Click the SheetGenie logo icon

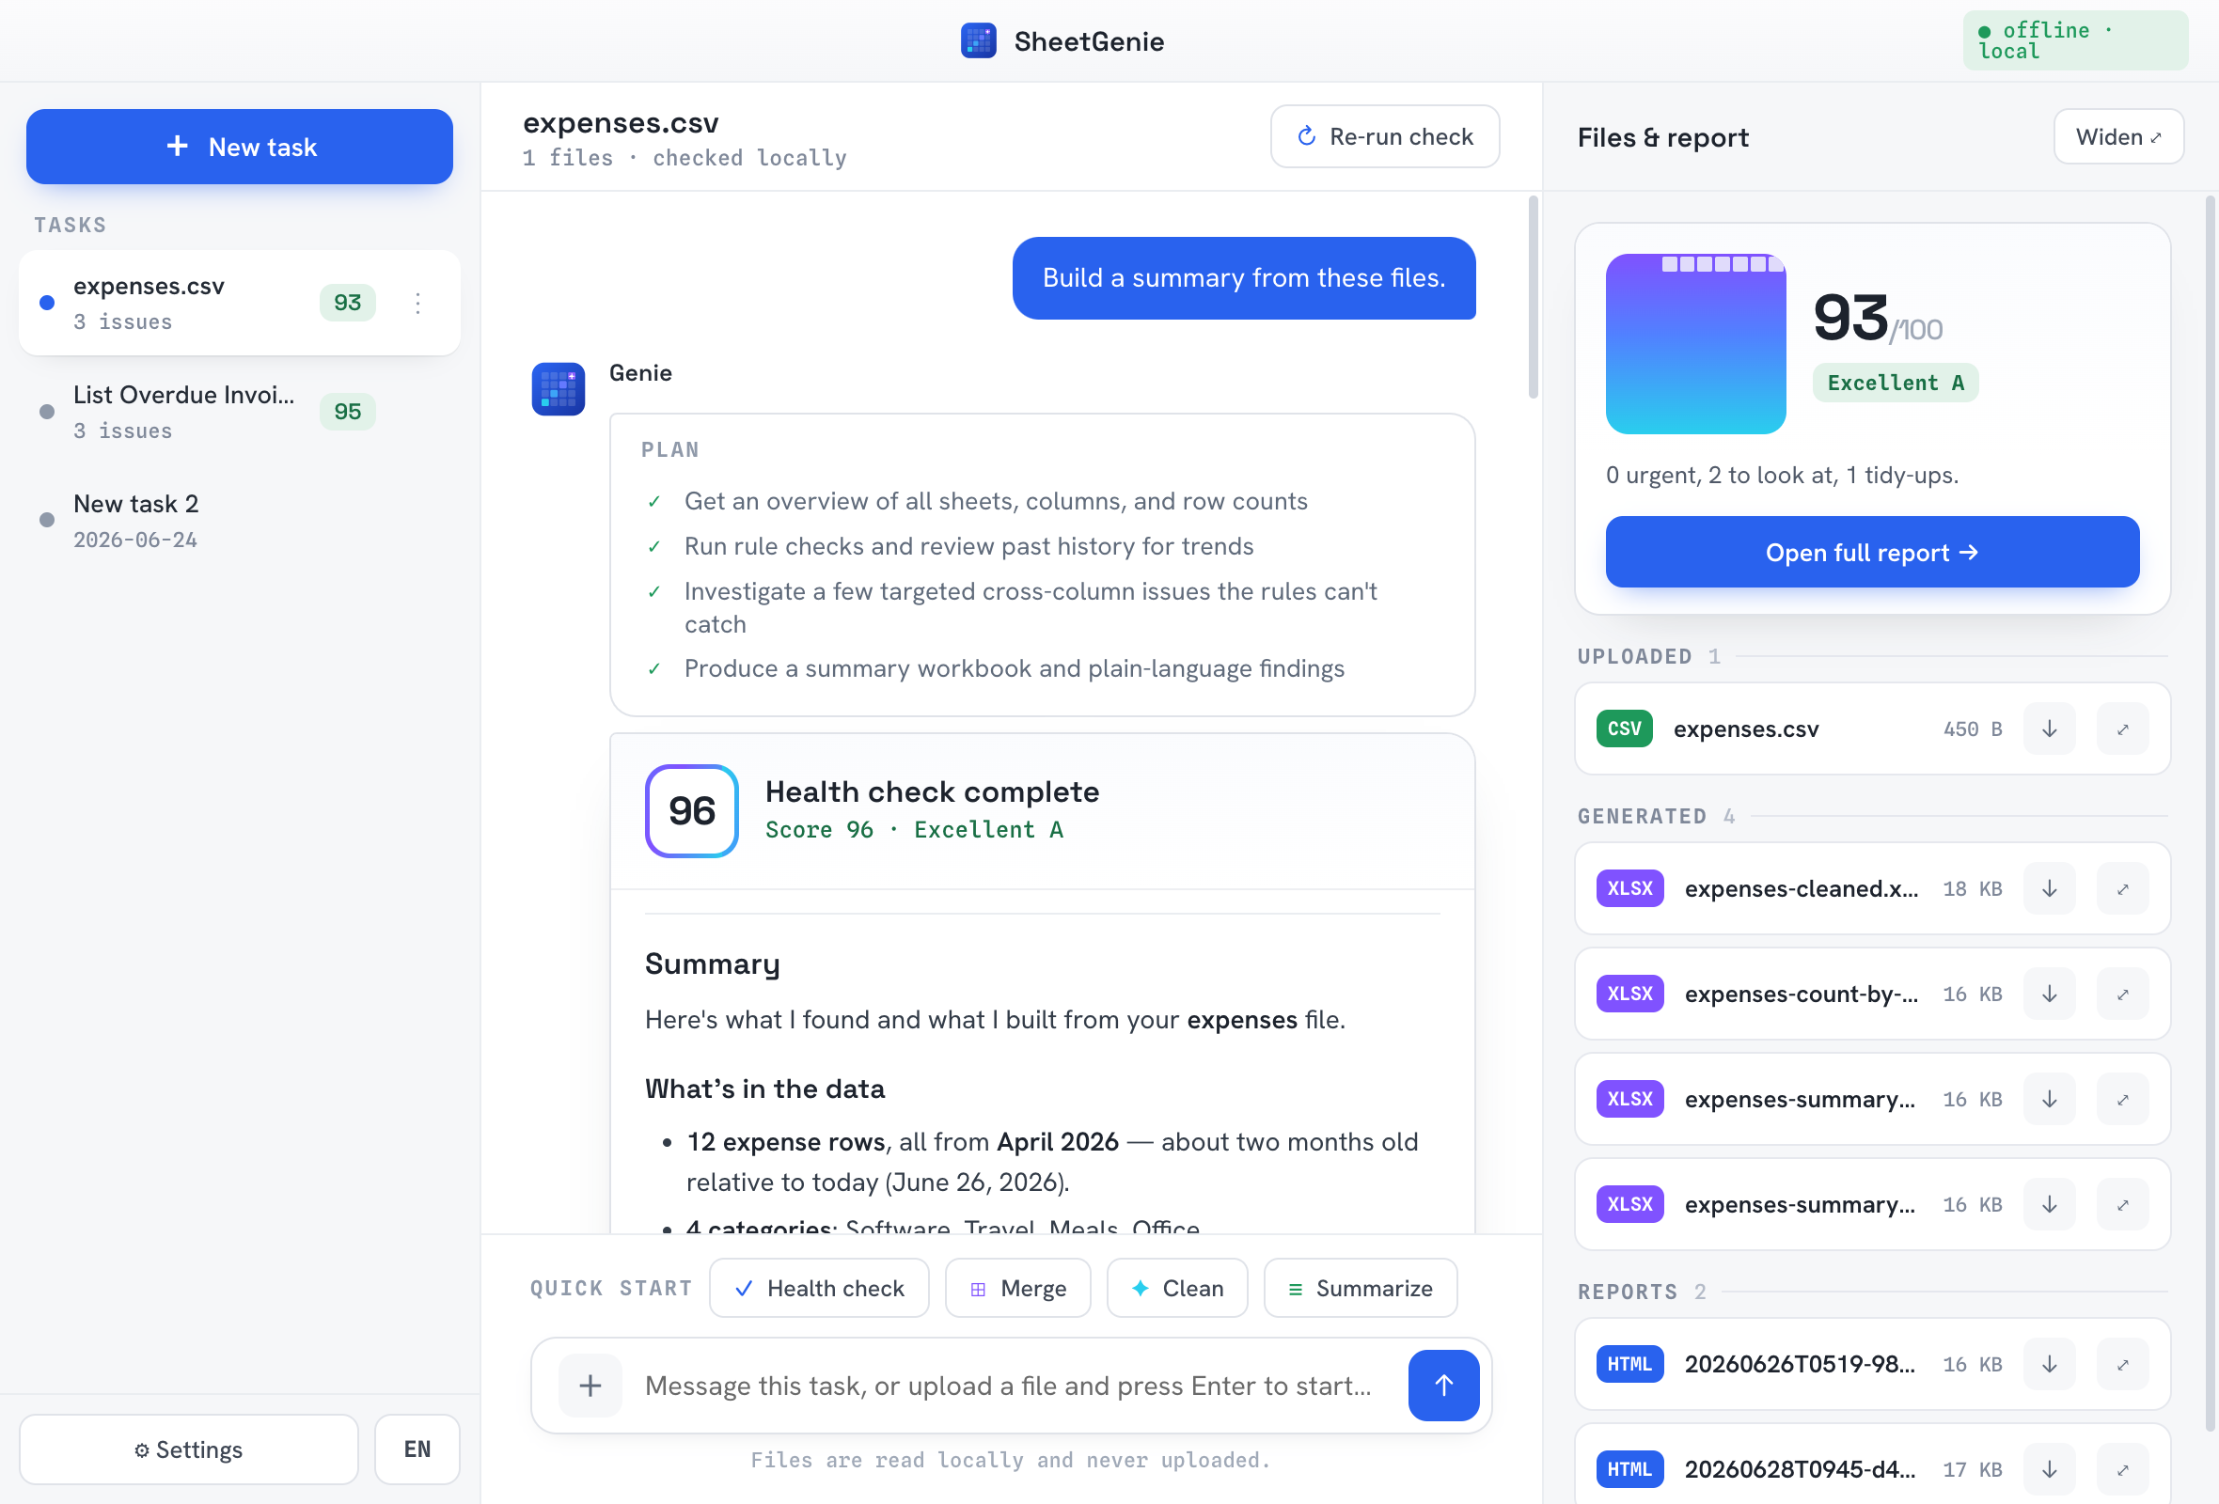pyautogui.click(x=978, y=41)
